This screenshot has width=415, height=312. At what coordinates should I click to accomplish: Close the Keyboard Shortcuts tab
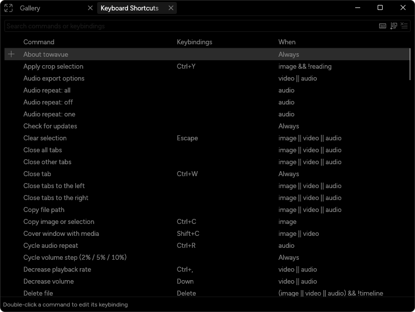171,8
